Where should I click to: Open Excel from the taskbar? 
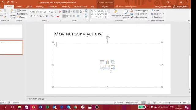click(x=48, y=107)
